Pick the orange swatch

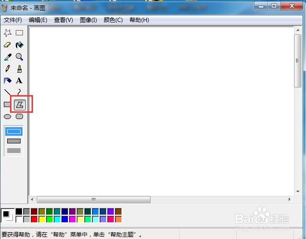tap(118, 219)
